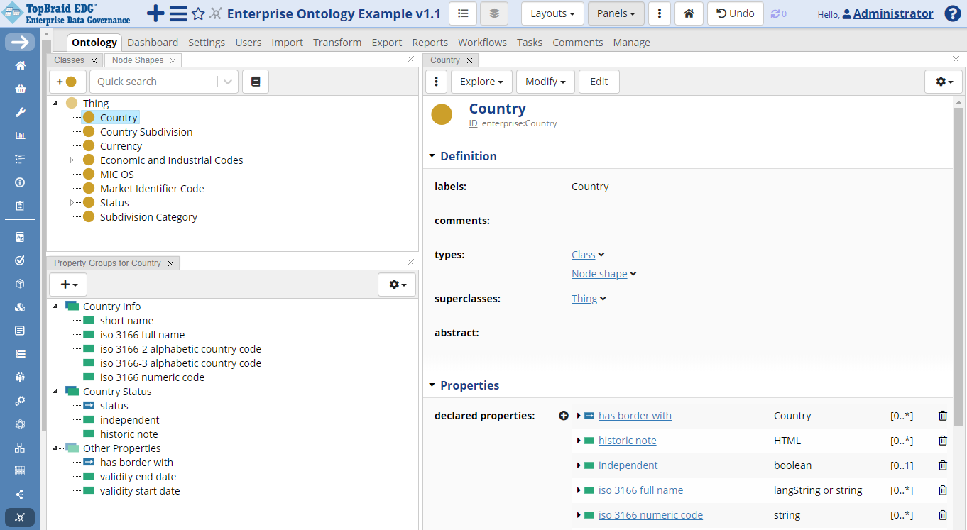
Task: Select the star favorites icon in the header
Action: click(x=198, y=13)
